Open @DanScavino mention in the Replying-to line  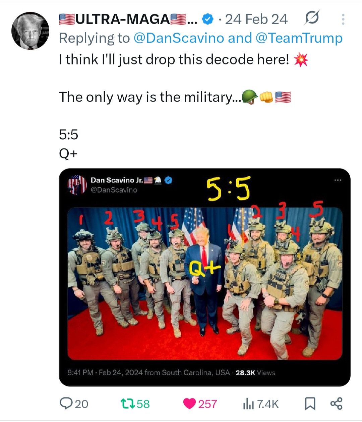(x=178, y=38)
